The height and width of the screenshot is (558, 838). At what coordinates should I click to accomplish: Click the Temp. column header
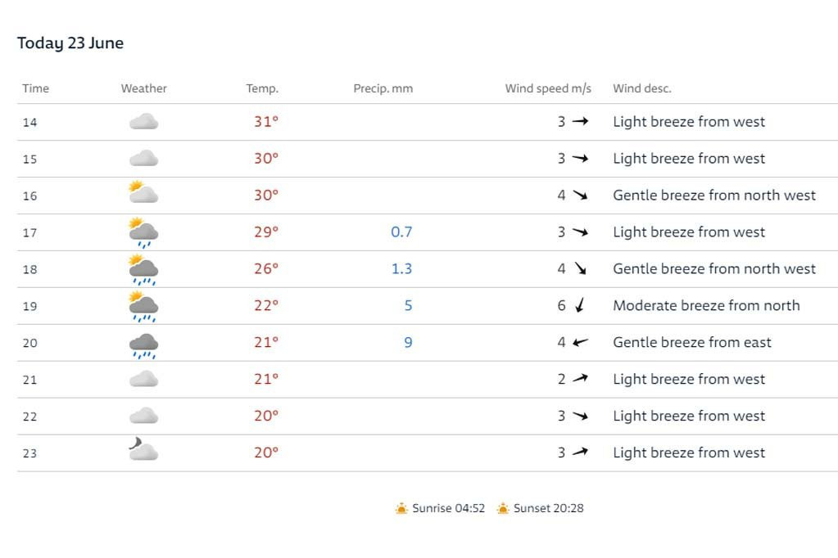[x=262, y=88]
